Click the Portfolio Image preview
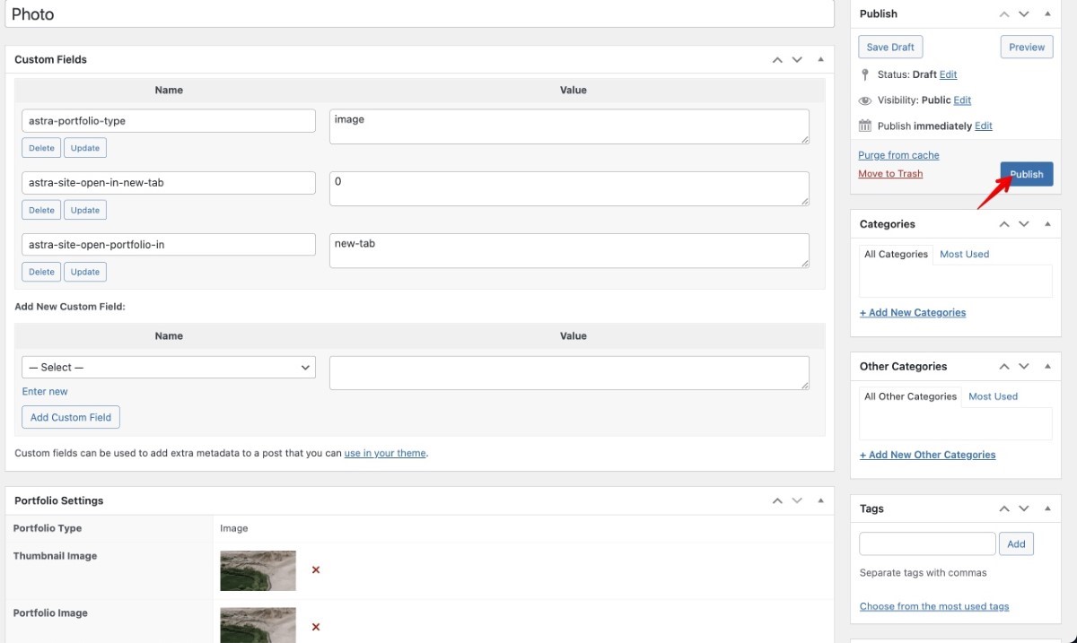 coord(258,625)
